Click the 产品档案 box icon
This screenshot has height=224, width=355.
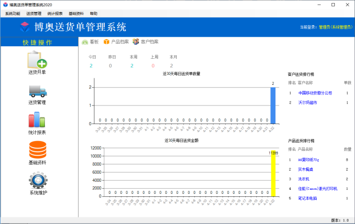tap(106, 42)
